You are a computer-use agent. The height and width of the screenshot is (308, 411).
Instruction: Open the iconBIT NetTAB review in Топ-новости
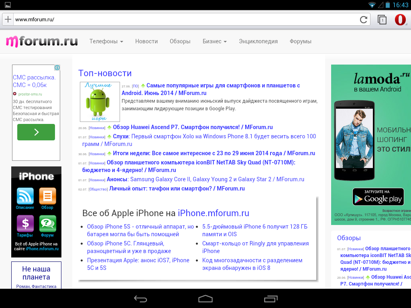click(x=189, y=166)
